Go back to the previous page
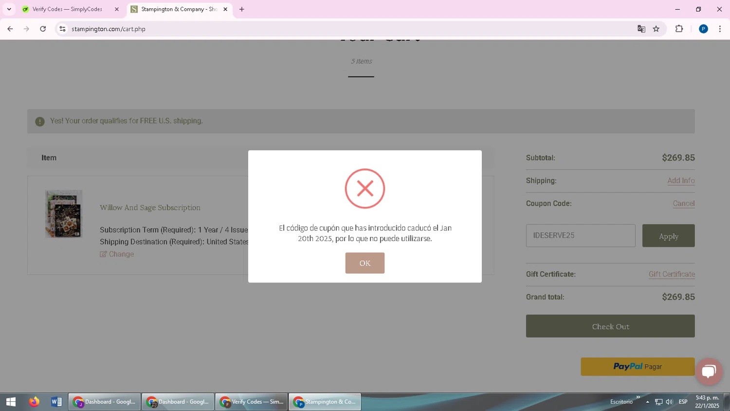Viewport: 730px width, 411px height. 10,29
